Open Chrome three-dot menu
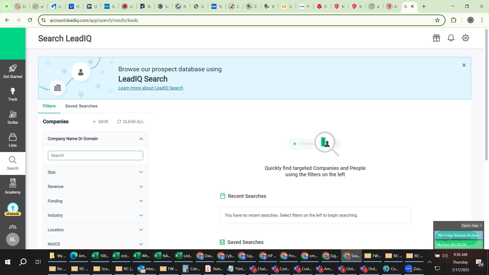 (x=482, y=20)
